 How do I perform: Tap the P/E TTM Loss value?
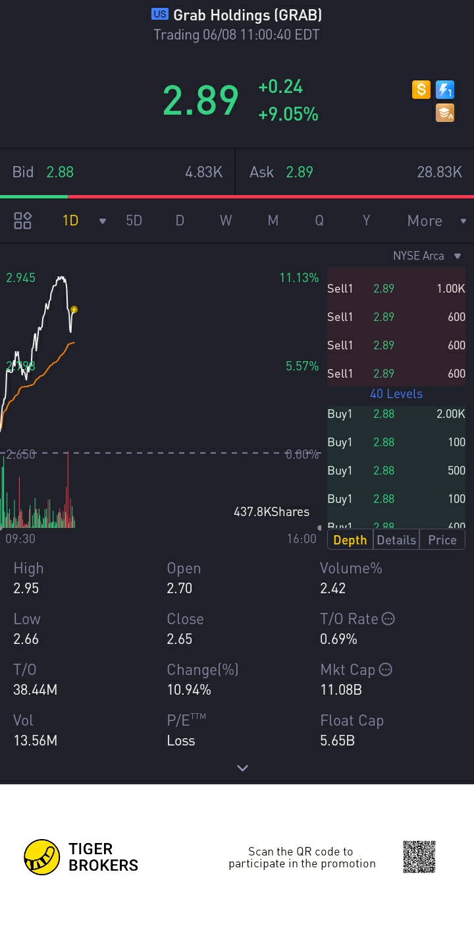pyautogui.click(x=181, y=740)
